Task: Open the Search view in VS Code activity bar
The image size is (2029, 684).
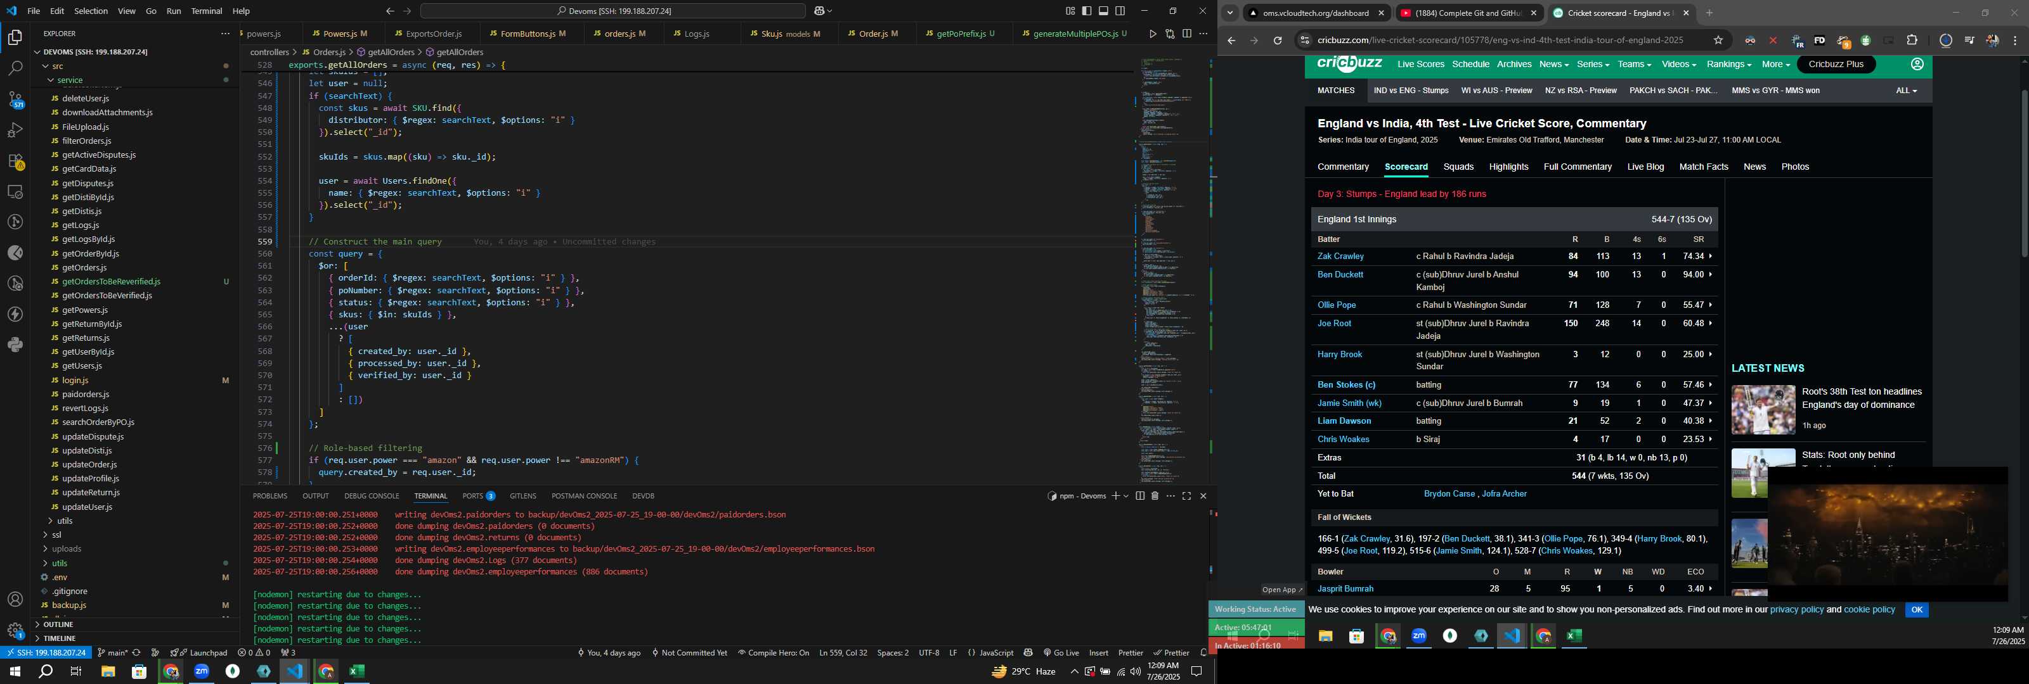Action: (15, 68)
